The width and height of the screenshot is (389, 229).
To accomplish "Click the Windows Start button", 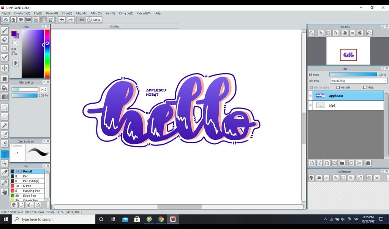I will 5,220.
